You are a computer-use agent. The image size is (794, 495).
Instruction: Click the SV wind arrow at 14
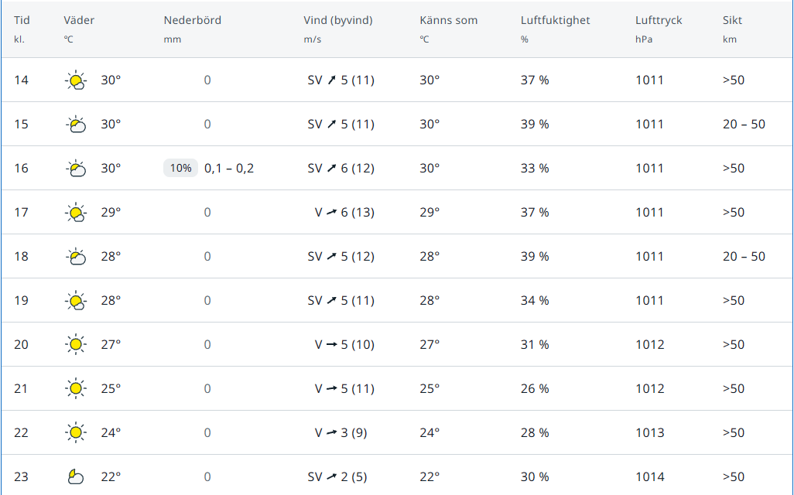332,80
